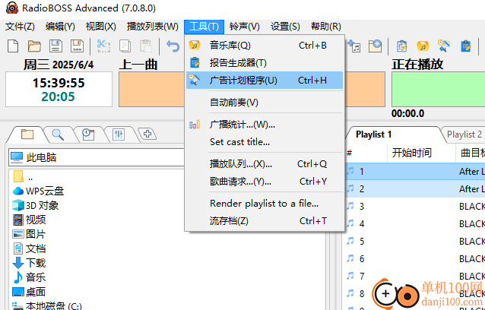Choose 流存档(Z) menu entry
The image size is (485, 310).
pyautogui.click(x=265, y=221)
